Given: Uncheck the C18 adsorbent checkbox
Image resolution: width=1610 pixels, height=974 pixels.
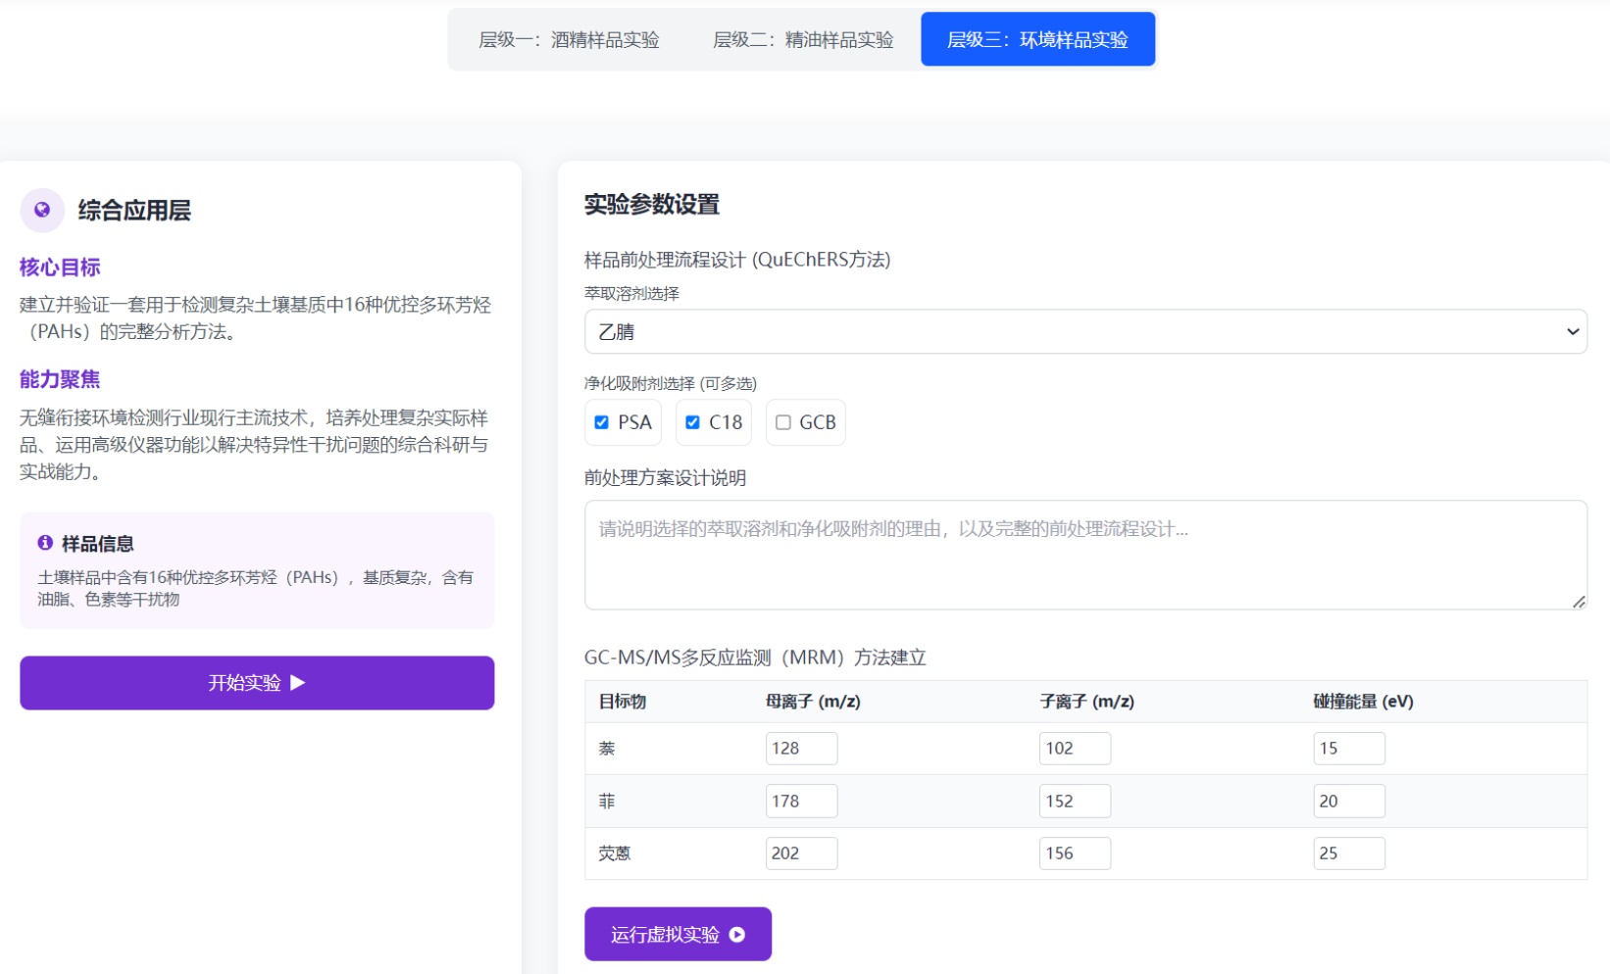Looking at the screenshot, I should (x=692, y=422).
